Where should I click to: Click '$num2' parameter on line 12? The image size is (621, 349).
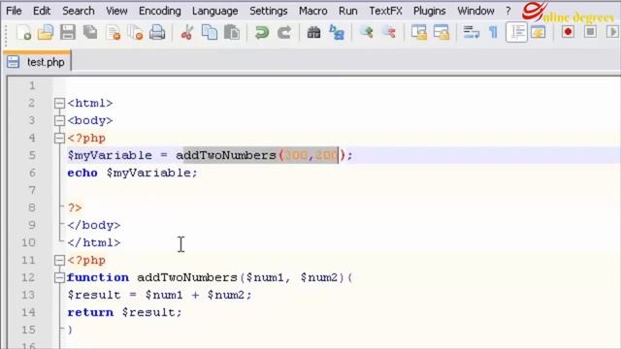pyautogui.click(x=319, y=277)
